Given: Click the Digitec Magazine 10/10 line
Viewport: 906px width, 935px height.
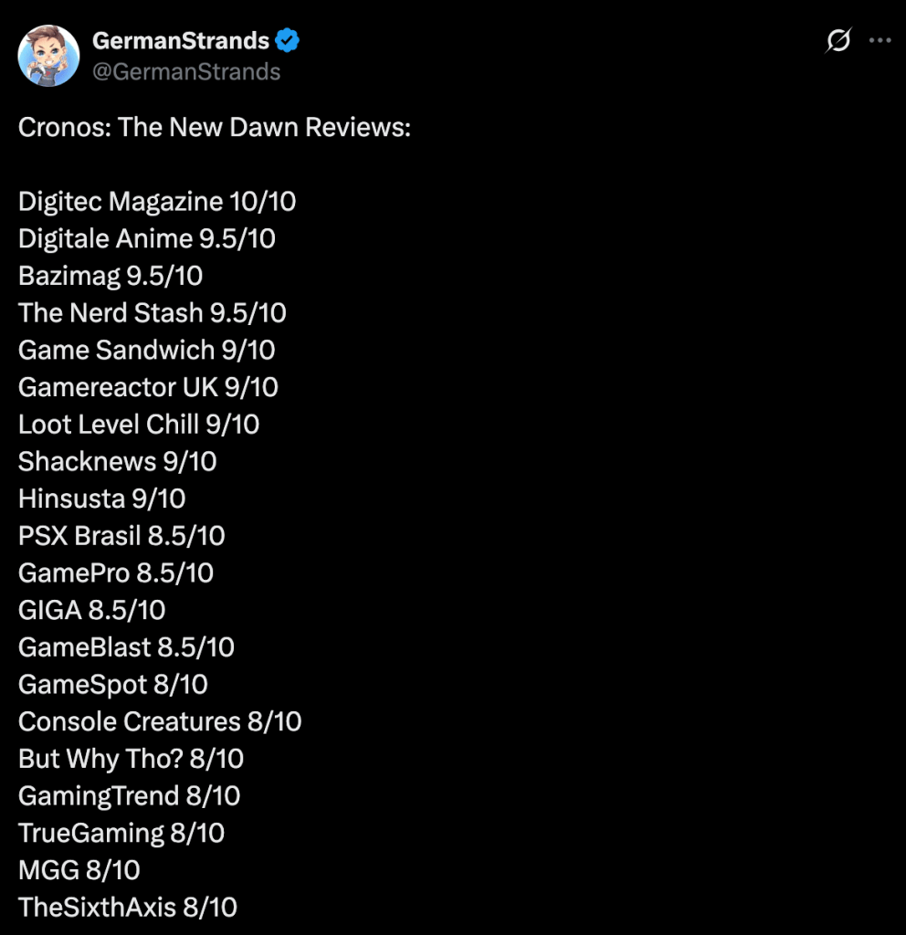Looking at the screenshot, I should (157, 202).
